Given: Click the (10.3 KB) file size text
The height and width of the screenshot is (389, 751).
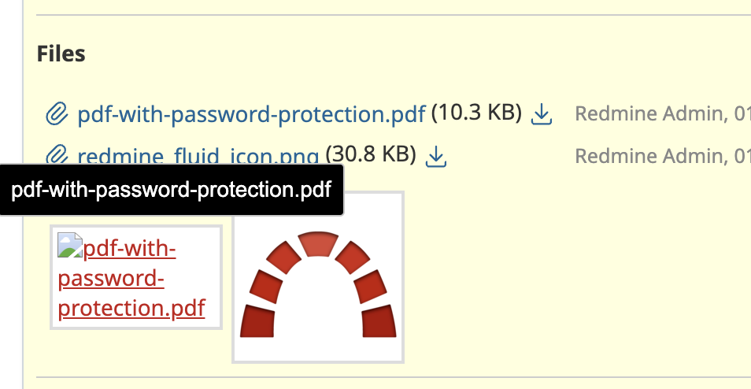Looking at the screenshot, I should 476,113.
